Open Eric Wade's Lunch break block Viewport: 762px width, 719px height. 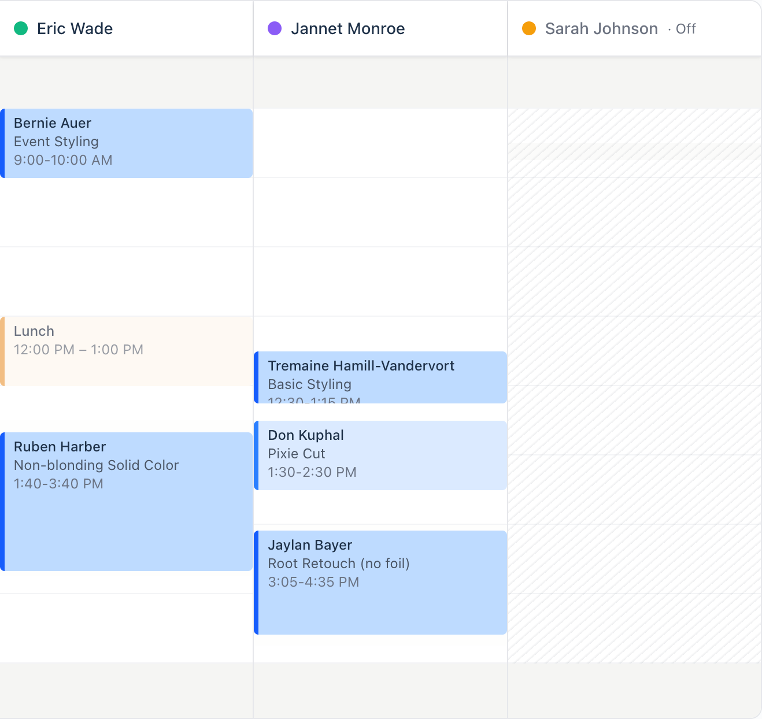click(127, 351)
